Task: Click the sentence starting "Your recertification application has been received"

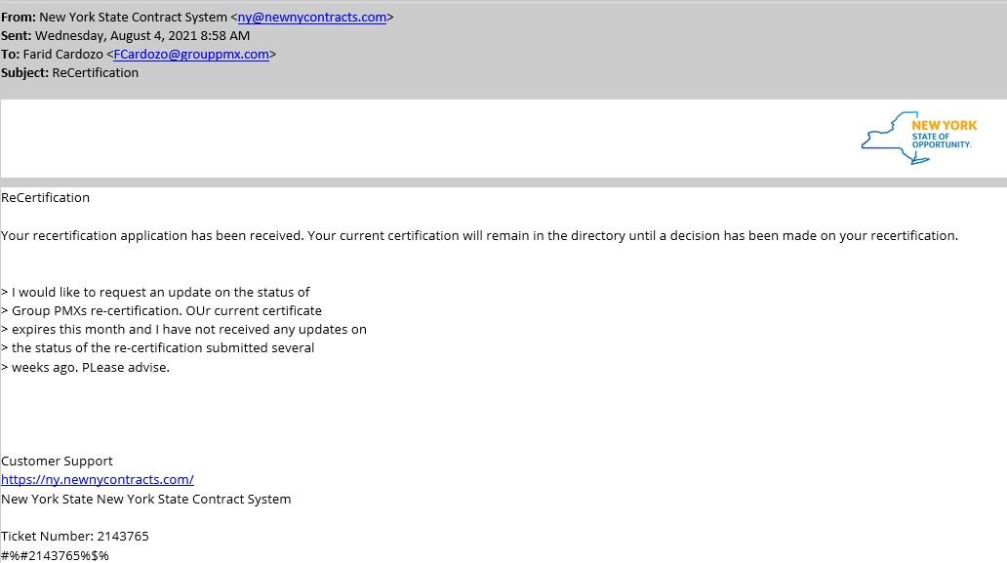Action: 479,236
